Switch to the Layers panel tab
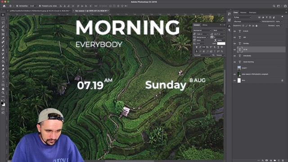The width and height of the screenshot is (288, 162). [236, 13]
